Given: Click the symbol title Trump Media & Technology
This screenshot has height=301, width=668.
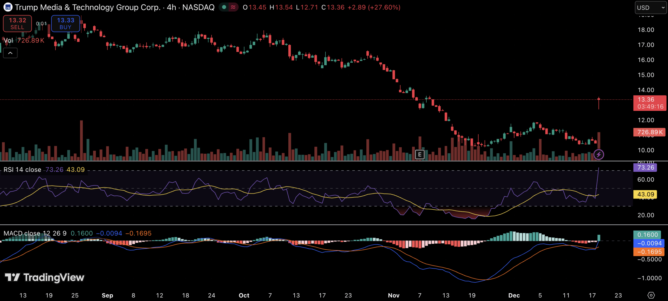Looking at the screenshot, I should [x=87, y=7].
